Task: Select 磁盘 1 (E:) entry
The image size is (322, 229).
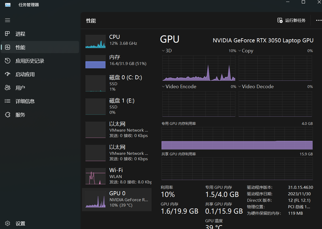Action: click(x=117, y=106)
